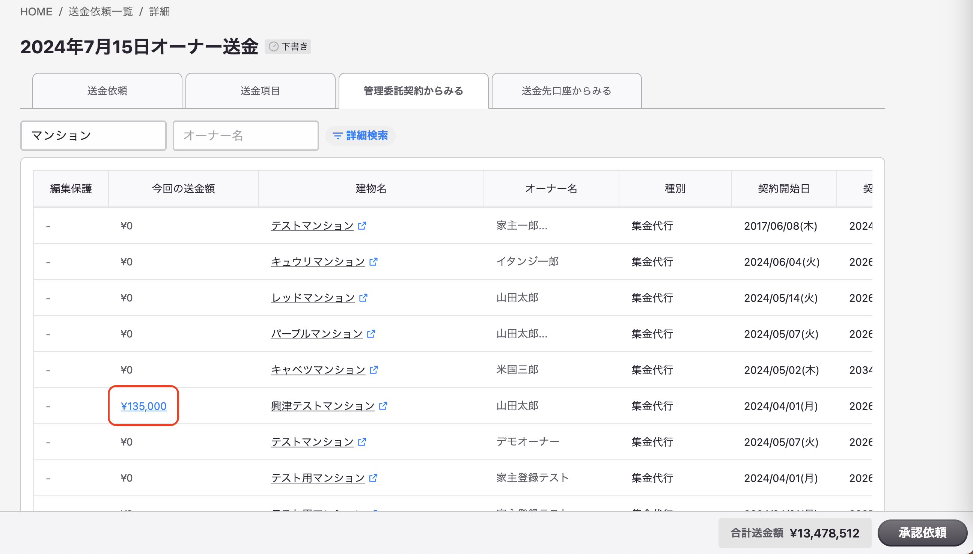Viewport: 973px width, 554px height.
Task: Open the パープルマンション building link
Action: click(317, 334)
